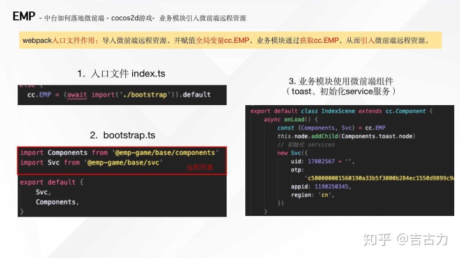Image resolution: width=460 pixels, height=258 pixels.
Task: Click the 'cc.EMP = (await import' code line
Action: click(x=119, y=95)
